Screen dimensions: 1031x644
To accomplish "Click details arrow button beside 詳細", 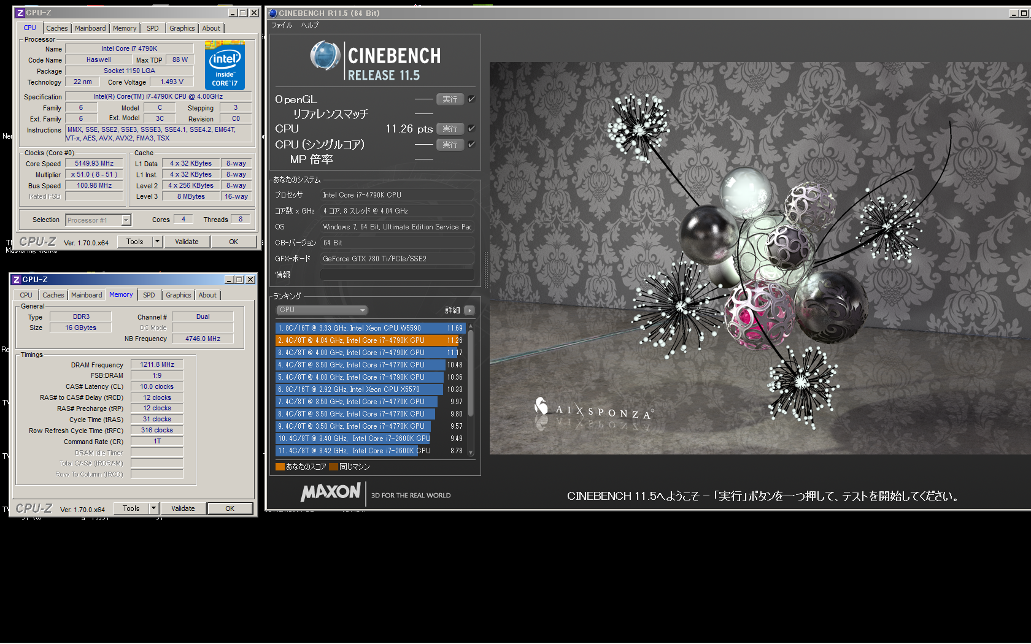I will coord(469,310).
